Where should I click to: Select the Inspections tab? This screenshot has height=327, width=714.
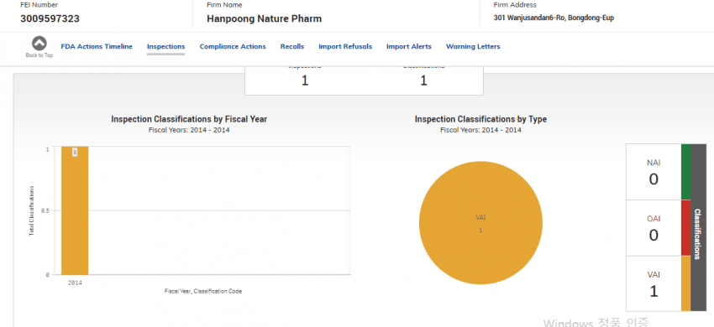(165, 46)
